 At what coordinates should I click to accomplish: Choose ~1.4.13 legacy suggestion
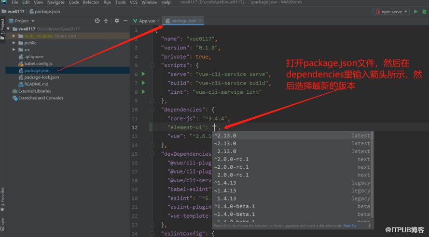coord(291,191)
